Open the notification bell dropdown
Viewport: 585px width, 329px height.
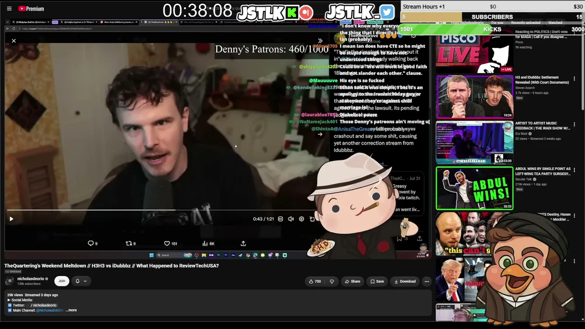pyautogui.click(x=80, y=281)
